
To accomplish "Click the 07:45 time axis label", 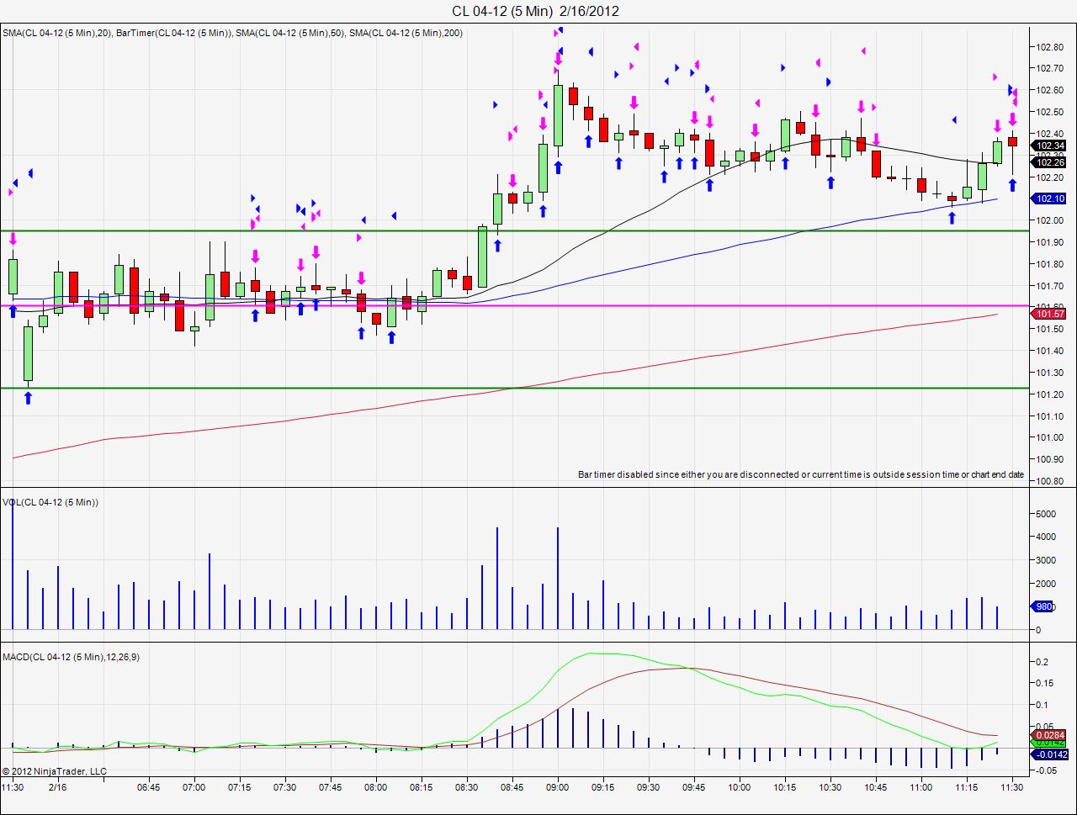I will tap(331, 787).
